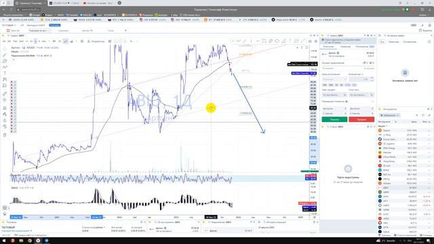This screenshot has height=244, width=434.
Task: Open the portfolio value currency dropdown
Action: (94, 228)
